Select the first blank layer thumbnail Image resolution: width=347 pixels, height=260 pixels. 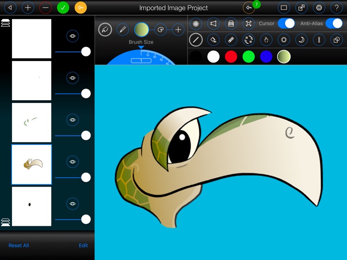pos(31,39)
